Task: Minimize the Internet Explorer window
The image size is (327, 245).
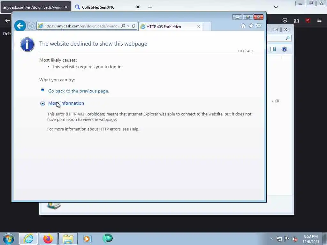Action: (237, 17)
